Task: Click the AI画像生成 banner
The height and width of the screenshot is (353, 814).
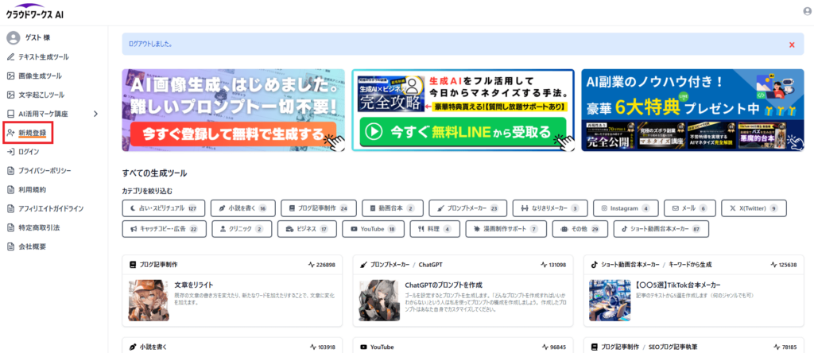Action: click(234, 110)
